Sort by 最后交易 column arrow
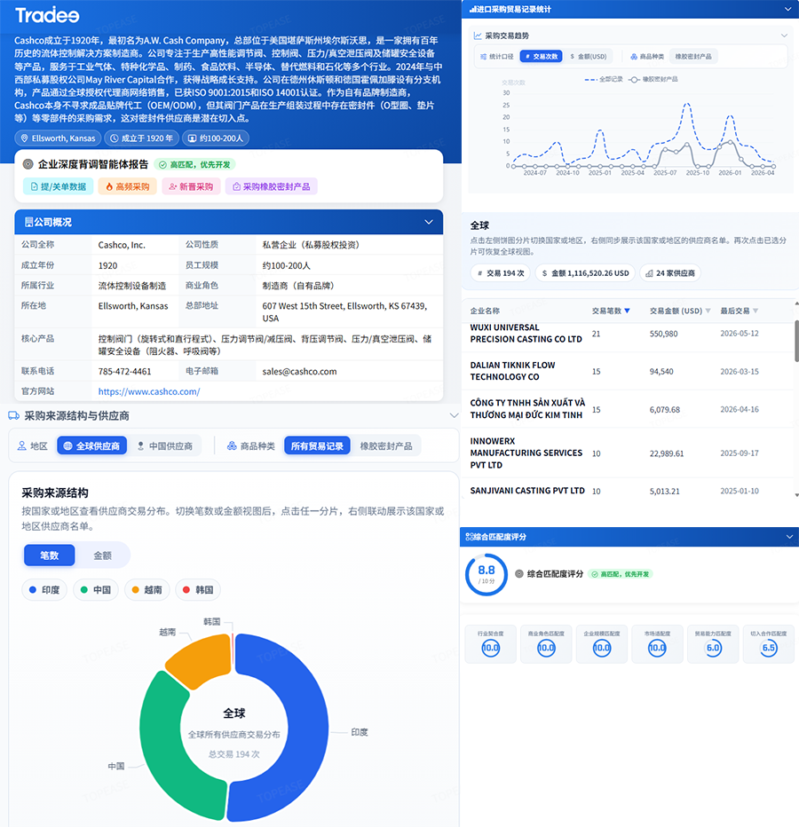The width and height of the screenshot is (799, 827). point(755,311)
